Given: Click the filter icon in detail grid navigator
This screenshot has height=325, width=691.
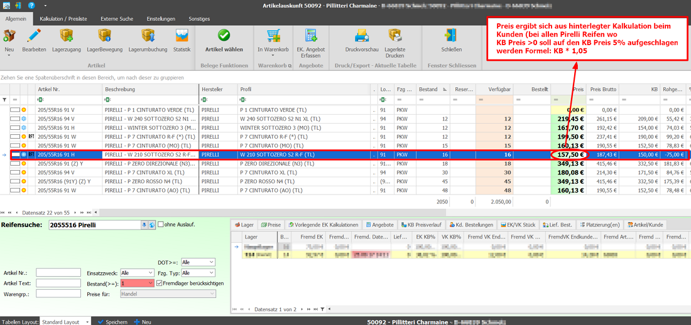Looking at the screenshot, I should (323, 309).
